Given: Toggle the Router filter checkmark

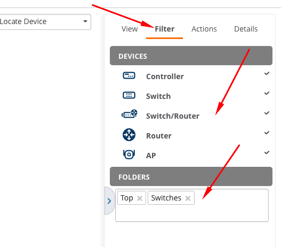Looking at the screenshot, I should 267,133.
